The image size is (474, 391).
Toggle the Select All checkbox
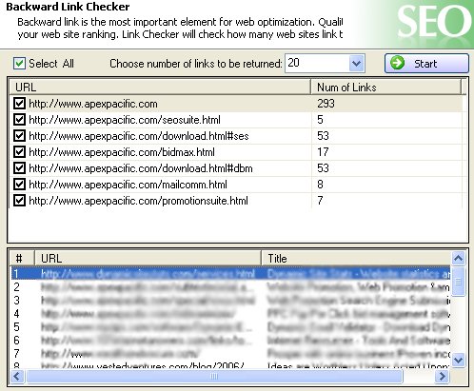[x=19, y=63]
